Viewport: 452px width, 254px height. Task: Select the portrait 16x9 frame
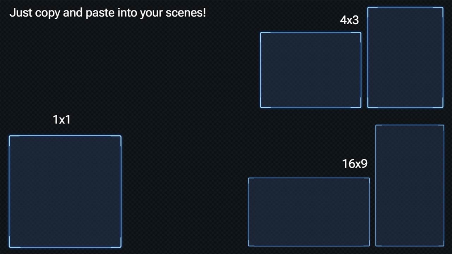coord(410,186)
